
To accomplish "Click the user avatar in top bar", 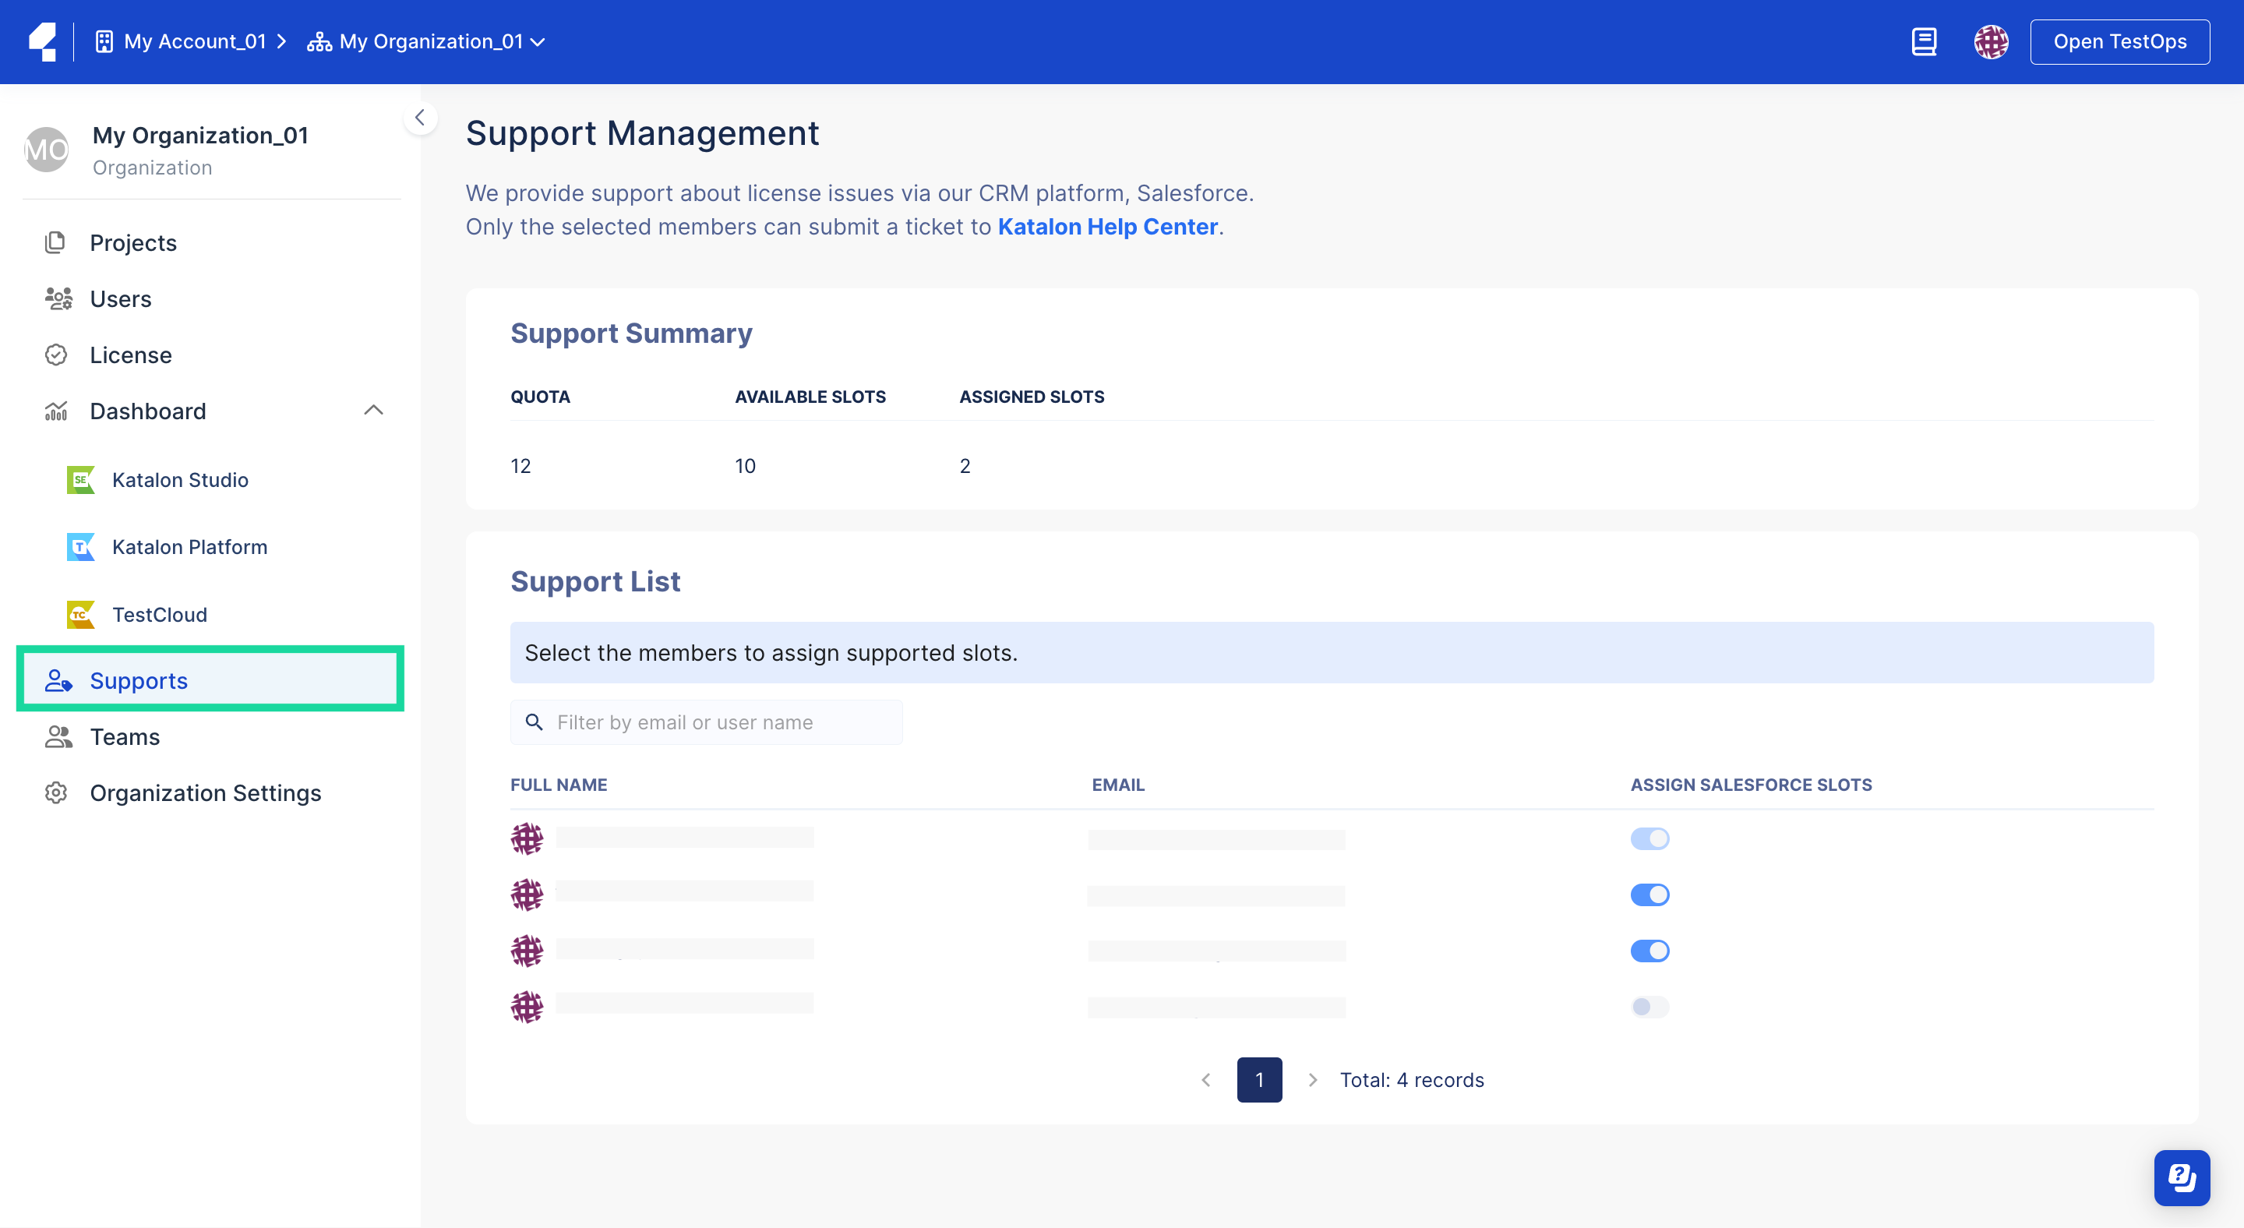I will point(1991,42).
